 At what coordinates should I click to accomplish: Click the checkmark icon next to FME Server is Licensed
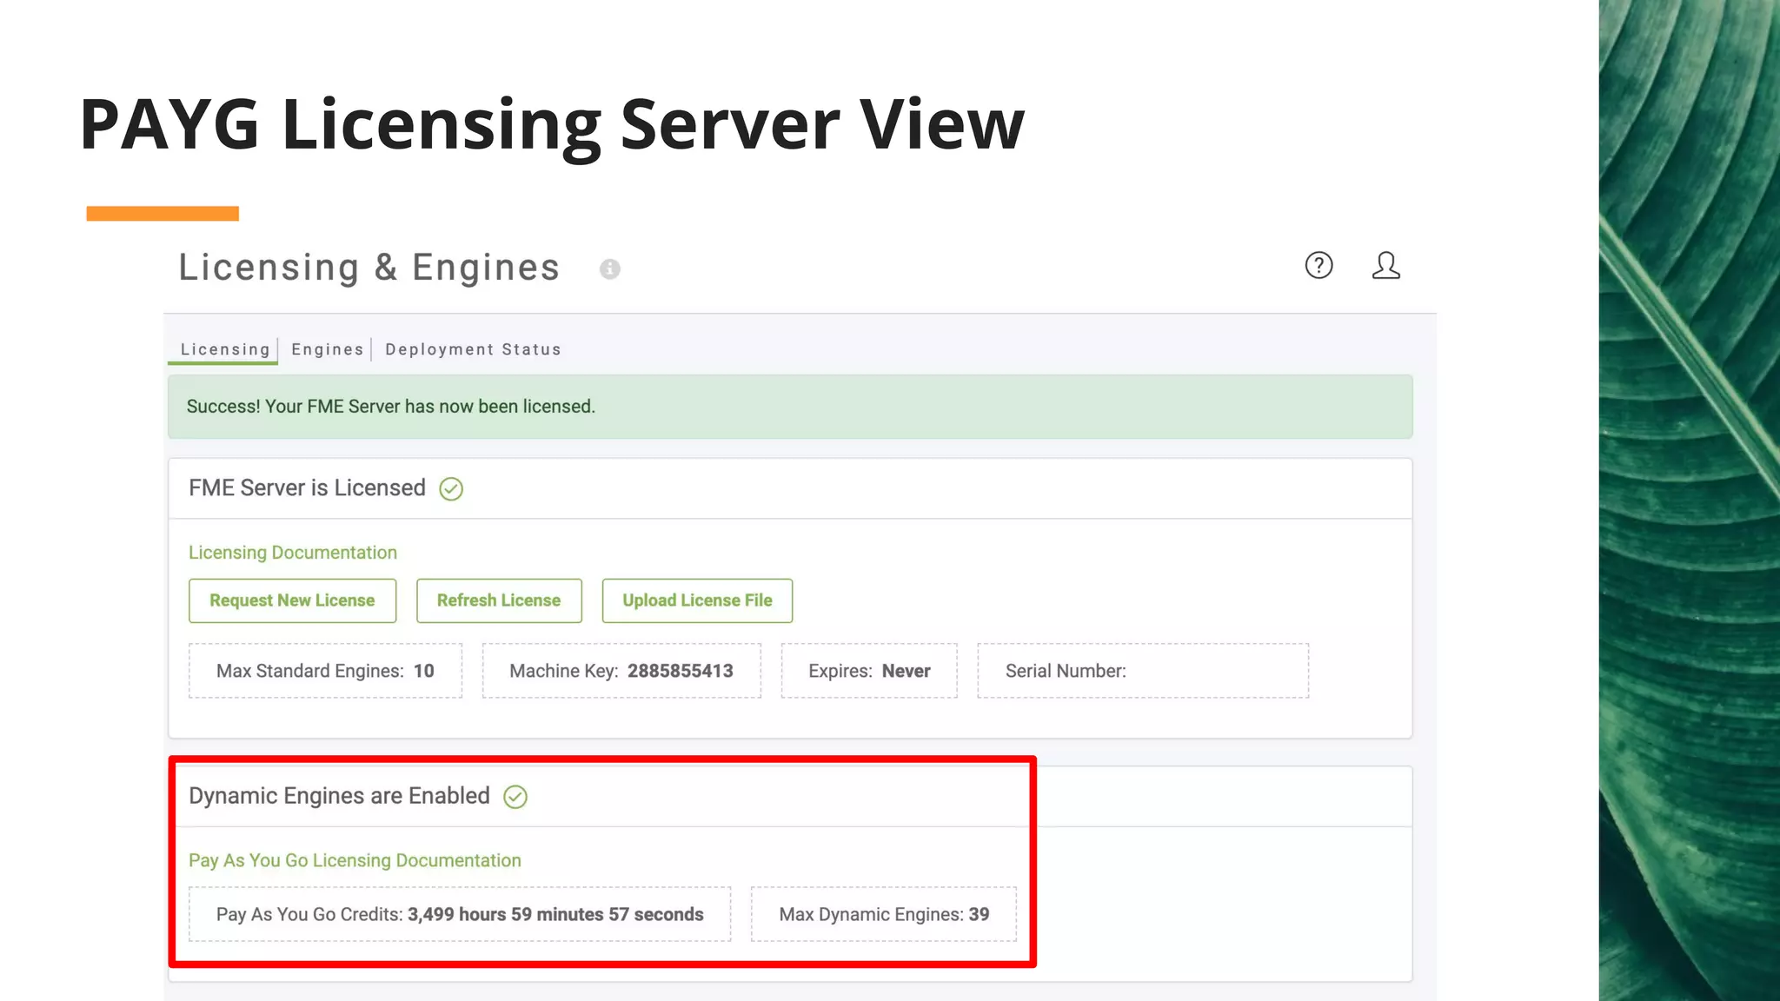[451, 489]
